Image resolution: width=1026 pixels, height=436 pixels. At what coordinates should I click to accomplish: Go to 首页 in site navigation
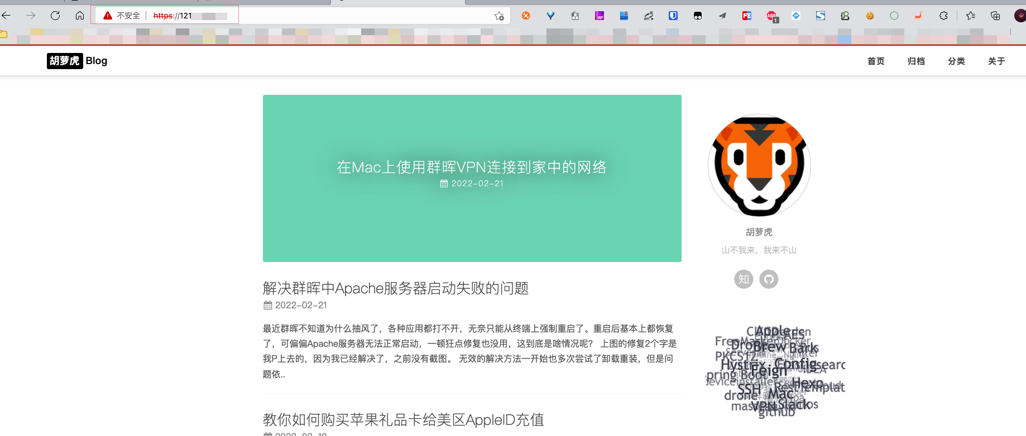876,61
